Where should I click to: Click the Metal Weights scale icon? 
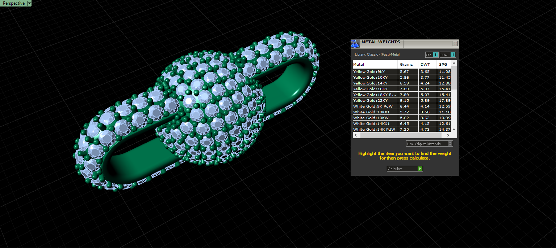coord(355,44)
